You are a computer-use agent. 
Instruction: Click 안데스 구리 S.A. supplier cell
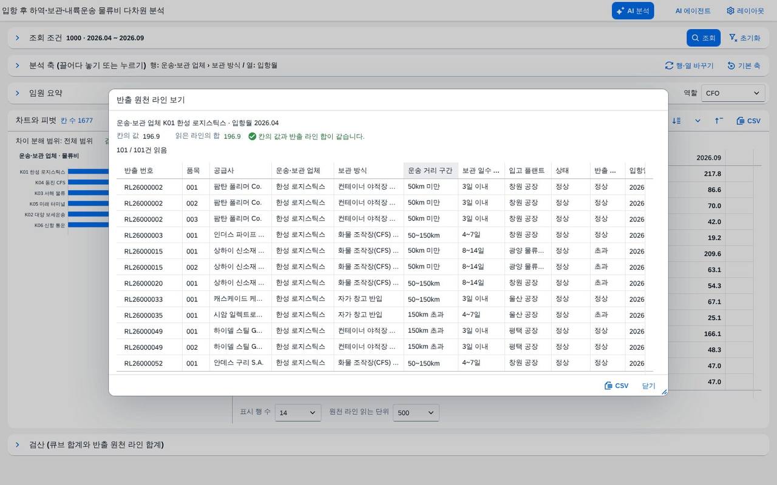click(240, 363)
